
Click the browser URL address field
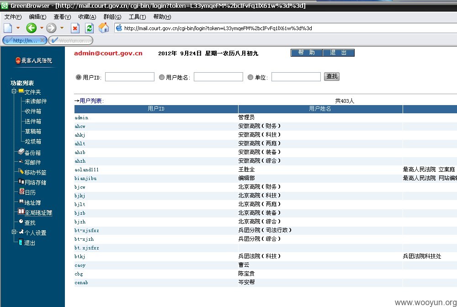click(x=286, y=28)
